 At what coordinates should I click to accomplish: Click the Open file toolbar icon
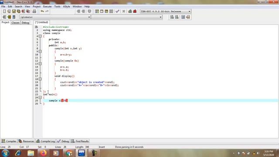coord(9,11)
